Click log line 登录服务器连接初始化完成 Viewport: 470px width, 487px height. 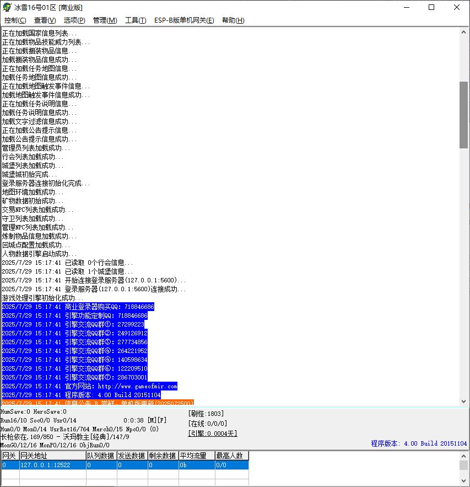[46, 183]
